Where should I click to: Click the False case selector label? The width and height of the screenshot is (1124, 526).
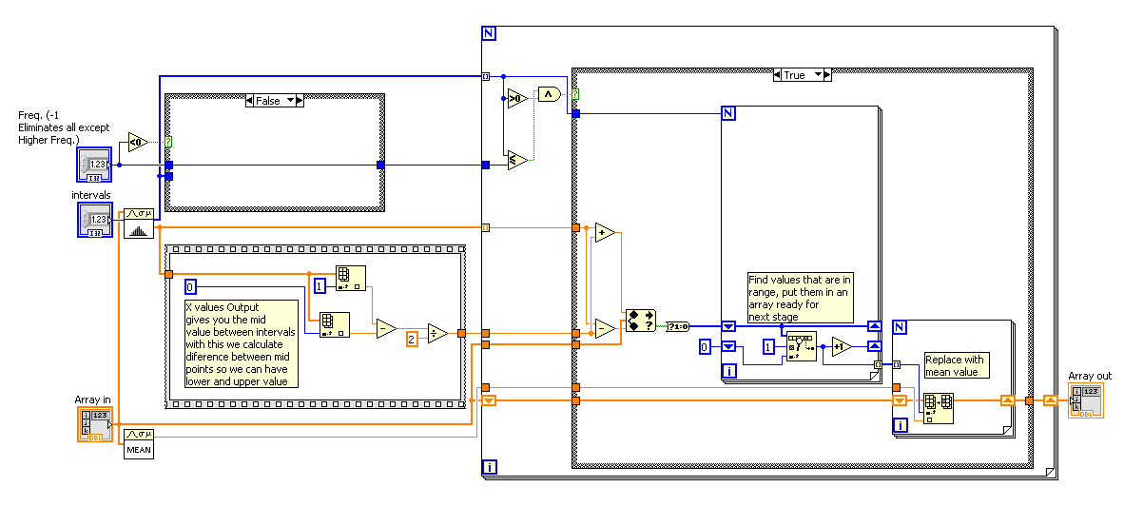pyautogui.click(x=269, y=101)
